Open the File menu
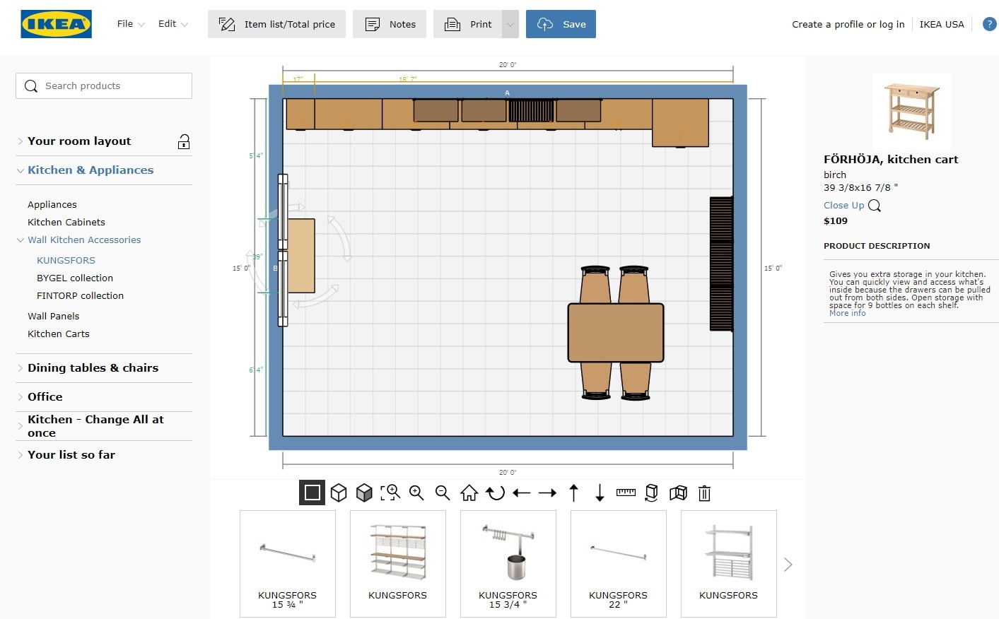Viewport: 999px width, 619px height. click(x=131, y=23)
